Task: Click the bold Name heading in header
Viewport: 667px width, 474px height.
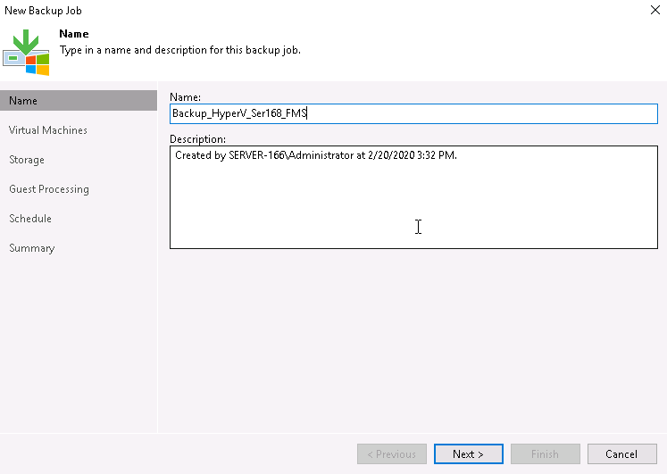Action: point(74,34)
